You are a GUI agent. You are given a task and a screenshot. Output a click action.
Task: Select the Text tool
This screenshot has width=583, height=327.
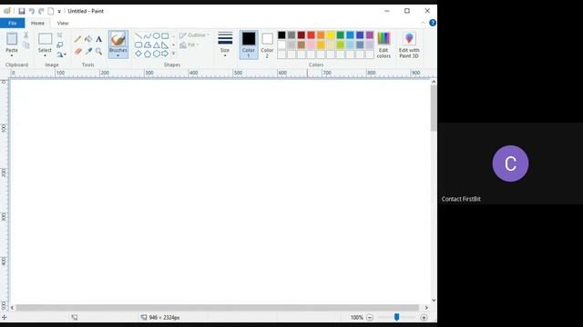click(98, 39)
